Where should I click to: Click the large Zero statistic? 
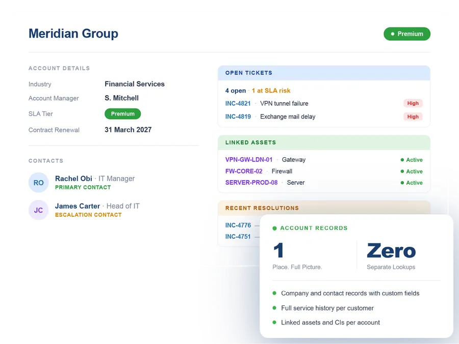pyautogui.click(x=391, y=250)
